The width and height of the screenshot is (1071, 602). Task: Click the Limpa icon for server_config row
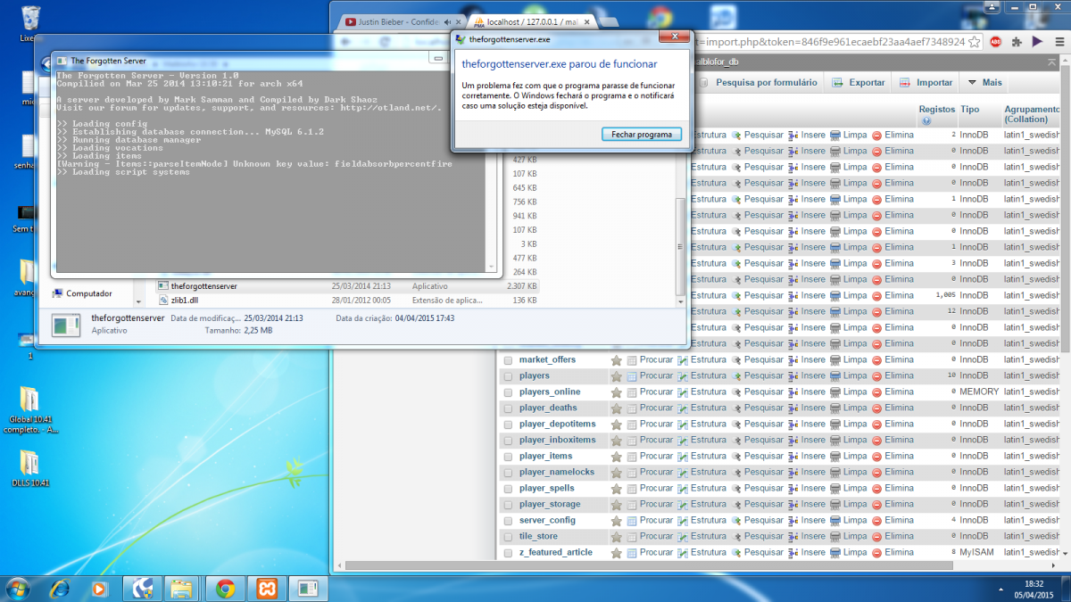click(x=834, y=521)
